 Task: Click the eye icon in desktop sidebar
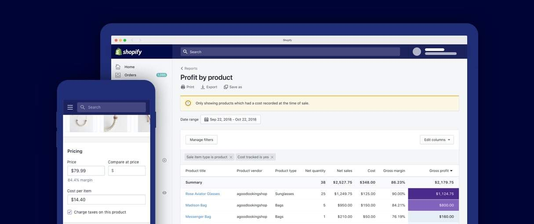(x=164, y=193)
